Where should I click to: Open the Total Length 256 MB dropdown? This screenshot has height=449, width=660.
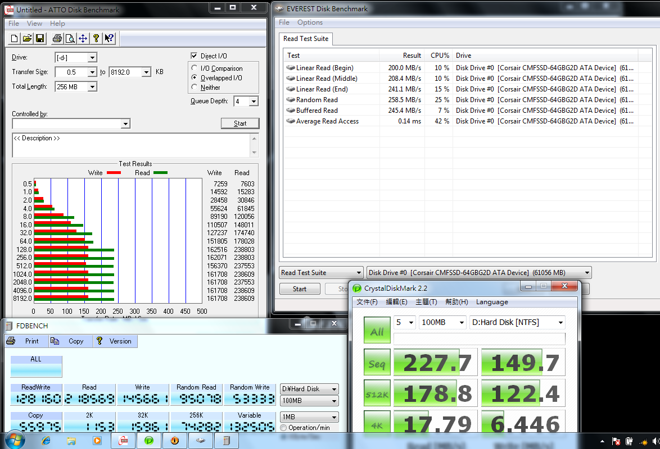[x=93, y=86]
